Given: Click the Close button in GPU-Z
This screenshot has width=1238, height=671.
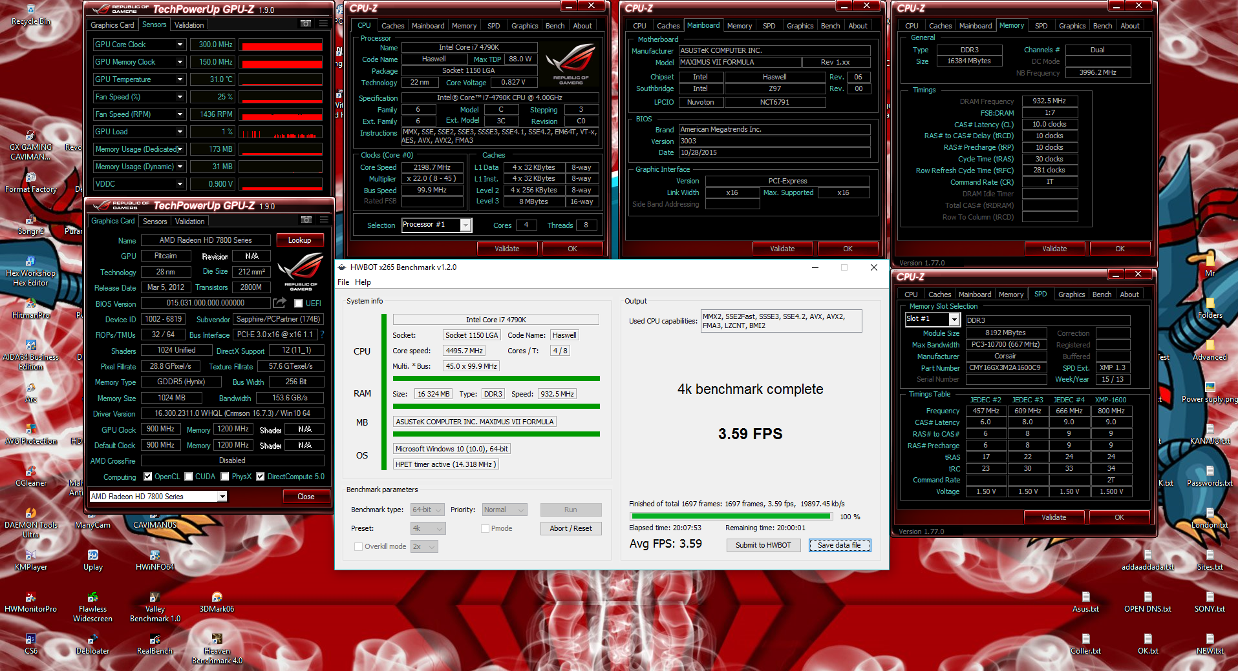Looking at the screenshot, I should click(x=306, y=497).
